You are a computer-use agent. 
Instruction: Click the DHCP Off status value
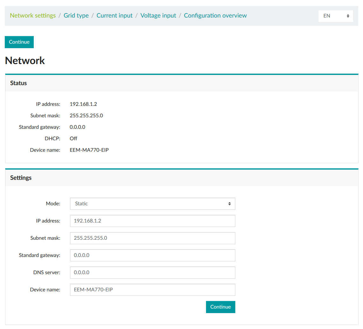click(74, 139)
